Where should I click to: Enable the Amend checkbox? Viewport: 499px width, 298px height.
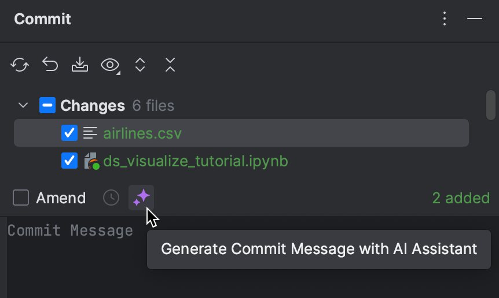[21, 198]
